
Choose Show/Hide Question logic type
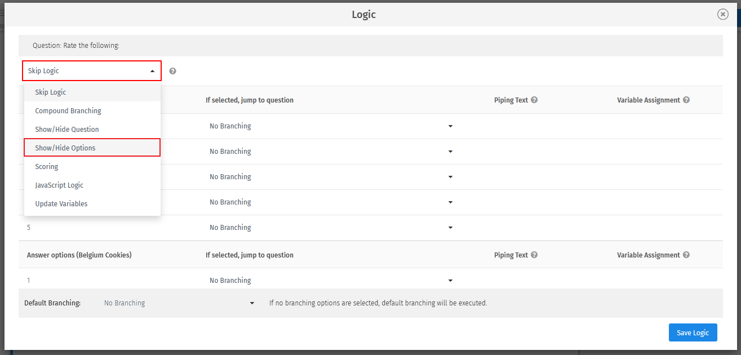pyautogui.click(x=67, y=129)
